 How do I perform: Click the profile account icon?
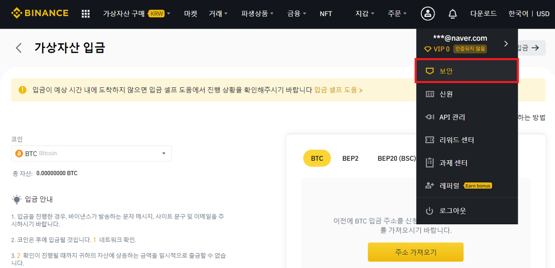coord(428,13)
